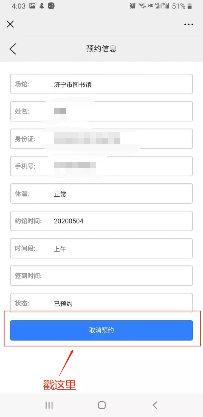Tap the battery icon in status bar
203x417 pixels.
tap(190, 6)
